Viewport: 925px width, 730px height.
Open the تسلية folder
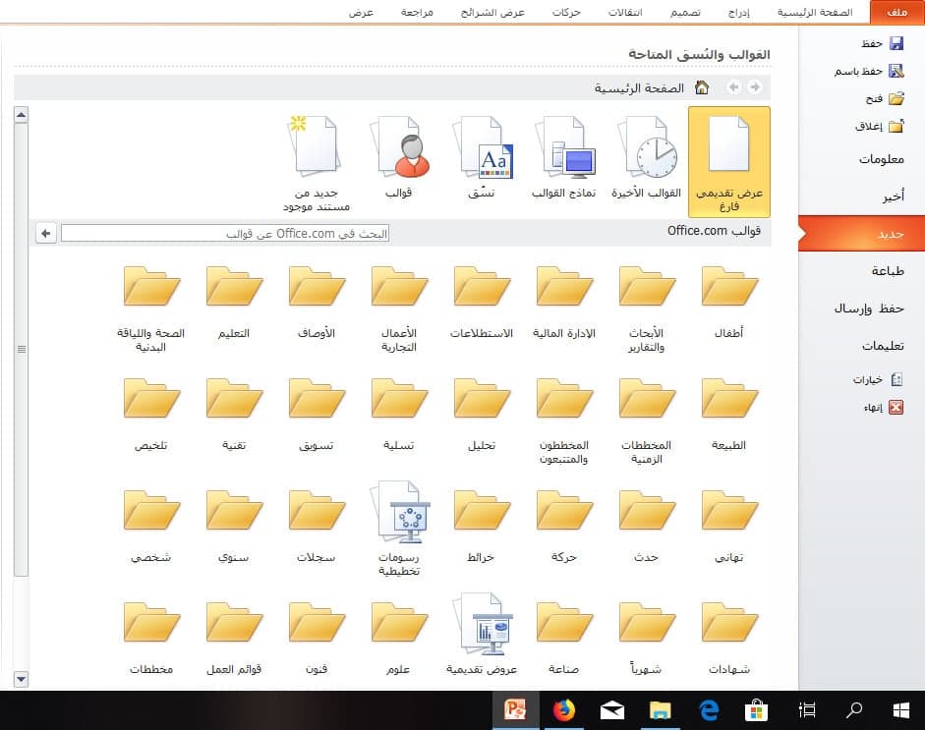[399, 414]
